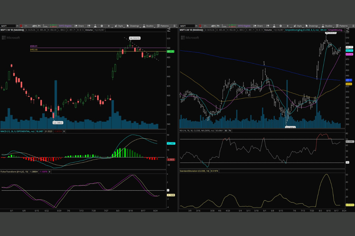355x236 pixels.
Task: Open the Drawings menu in right chart
Action: click(x=312, y=26)
